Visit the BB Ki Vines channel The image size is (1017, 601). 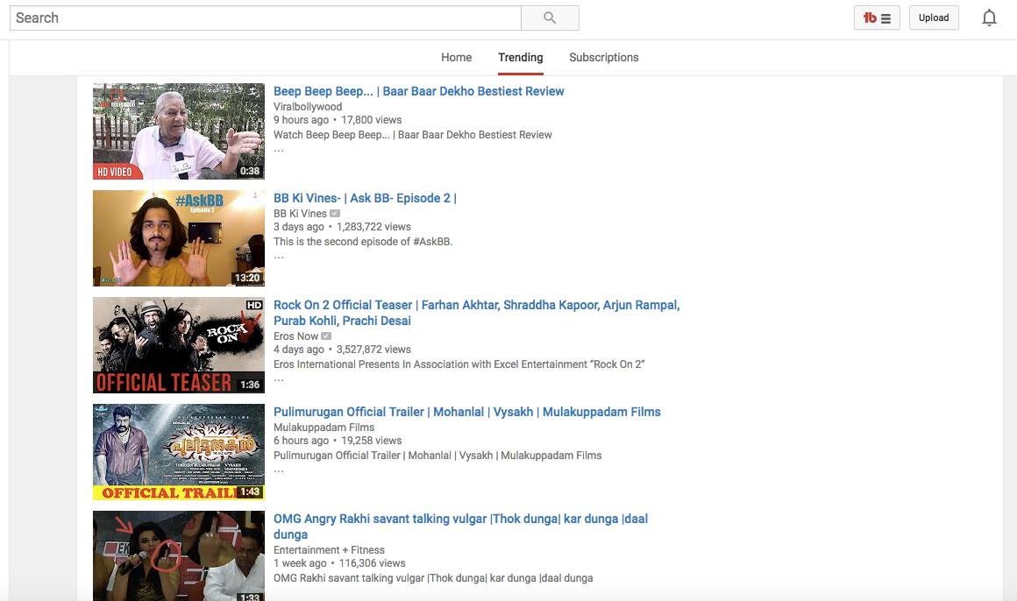(301, 213)
